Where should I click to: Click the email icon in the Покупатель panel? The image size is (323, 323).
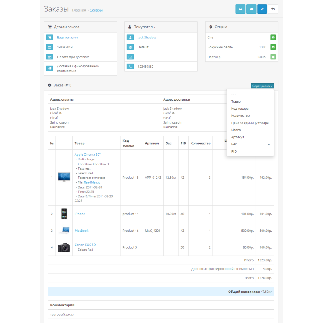[130, 57]
